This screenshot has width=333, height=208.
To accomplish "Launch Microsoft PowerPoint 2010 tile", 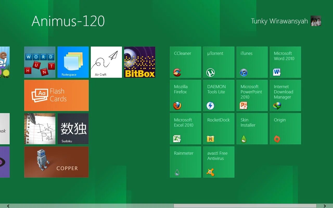I will click(252, 95).
